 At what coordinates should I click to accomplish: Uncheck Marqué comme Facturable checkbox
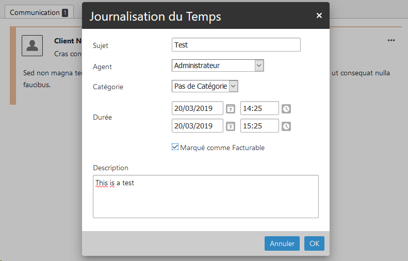tap(175, 148)
